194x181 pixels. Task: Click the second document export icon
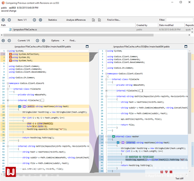point(99,20)
